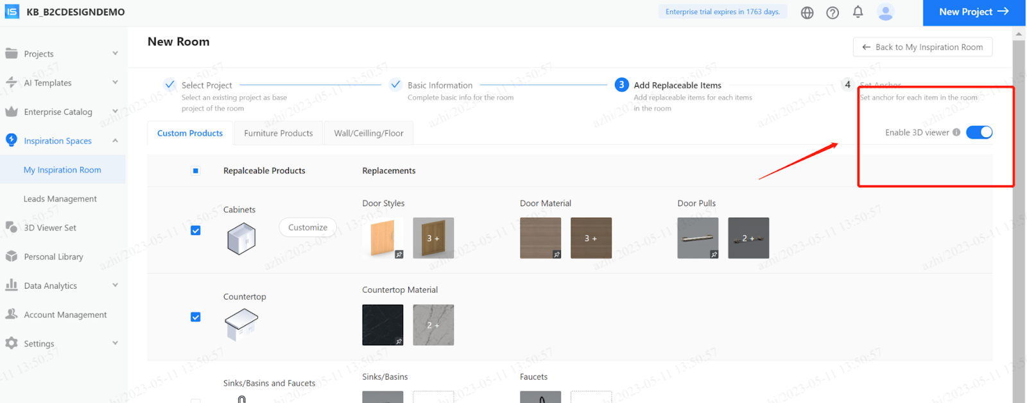This screenshot has width=1027, height=403.
Task: Click the user avatar icon
Action: tap(885, 12)
